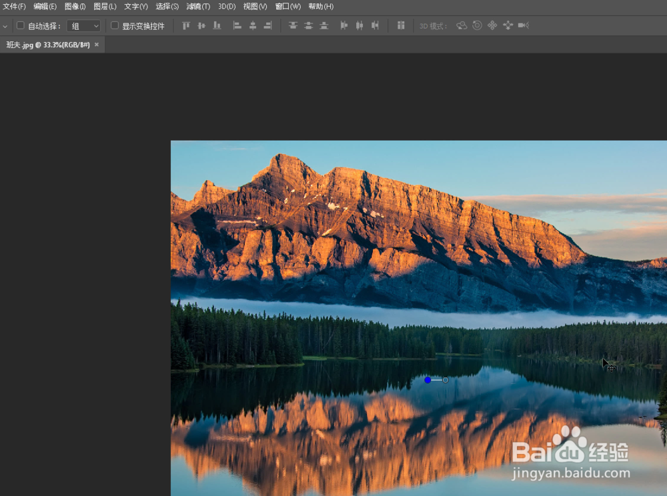This screenshot has height=496, width=667.
Task: Activate the 3D Pan camera icon
Action: coord(492,25)
